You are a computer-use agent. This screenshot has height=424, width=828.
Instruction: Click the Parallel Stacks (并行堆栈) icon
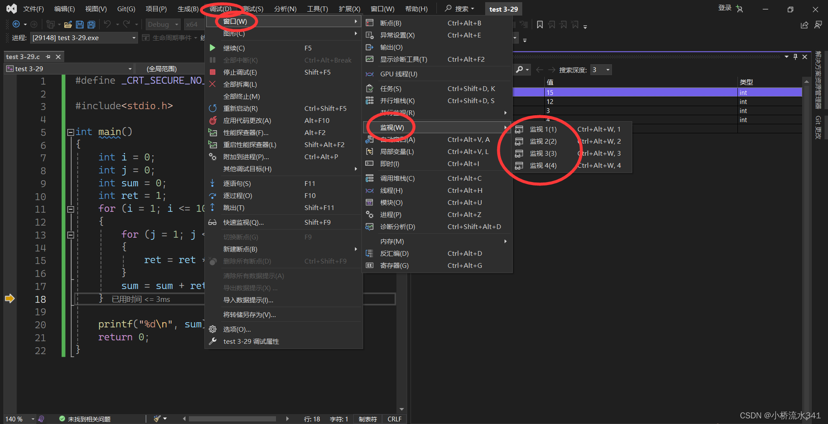(370, 101)
